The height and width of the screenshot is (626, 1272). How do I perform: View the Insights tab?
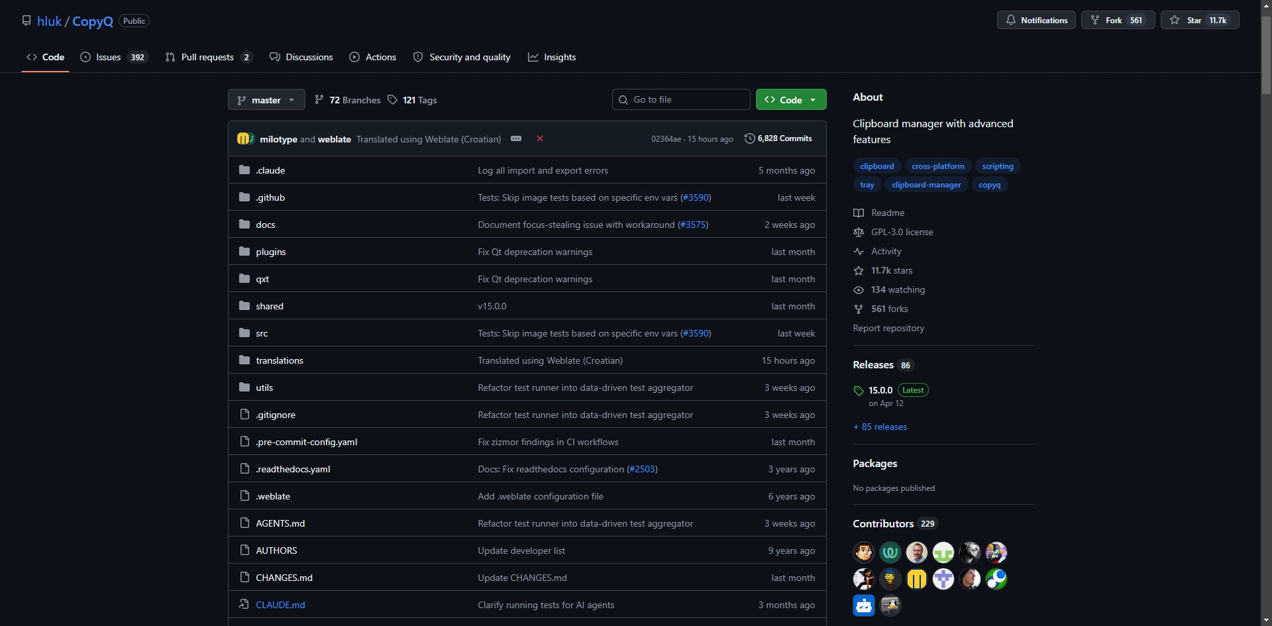pyautogui.click(x=552, y=57)
